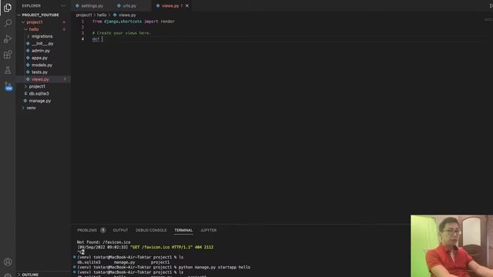Click line number 4 in gutter
Screen dimensions: 493x277
point(82,39)
